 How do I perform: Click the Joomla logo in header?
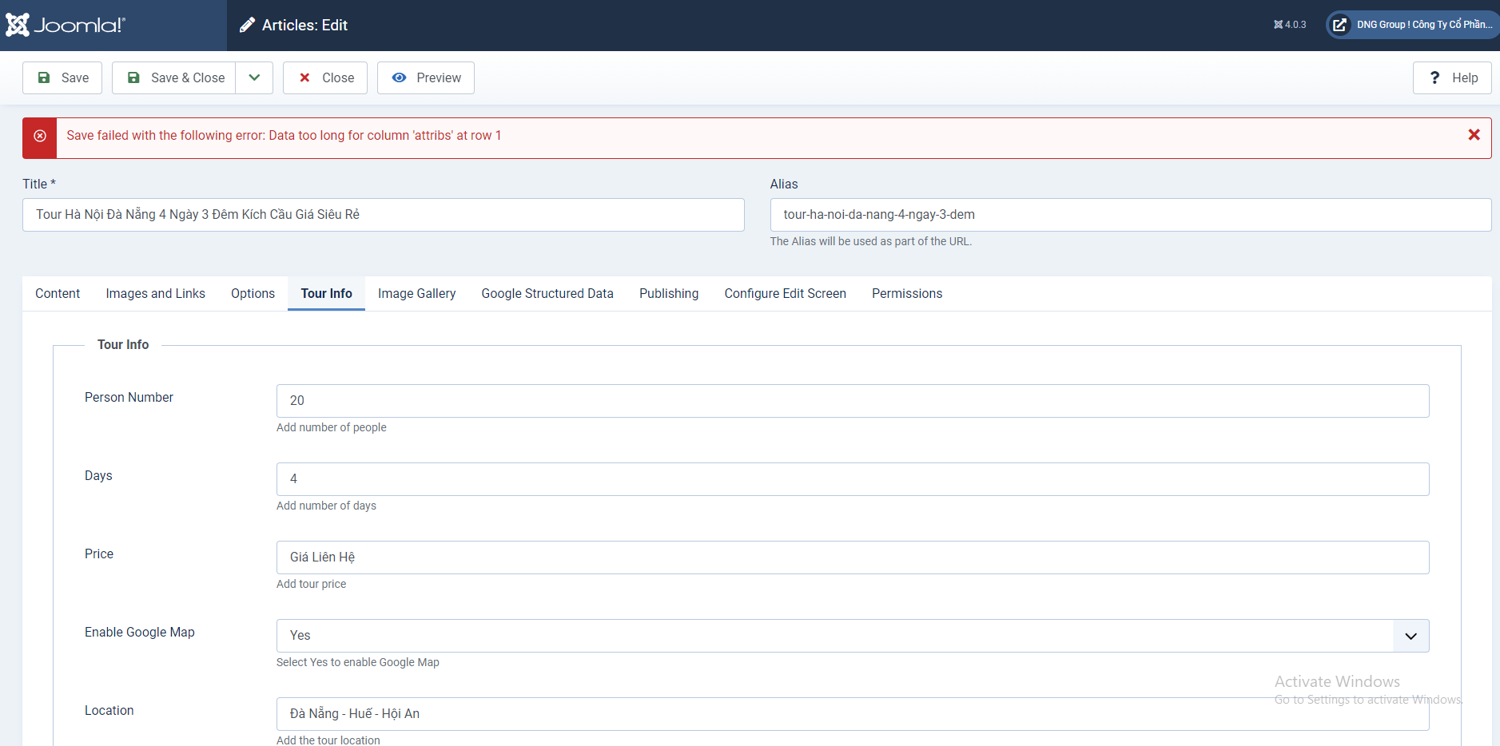tap(66, 25)
